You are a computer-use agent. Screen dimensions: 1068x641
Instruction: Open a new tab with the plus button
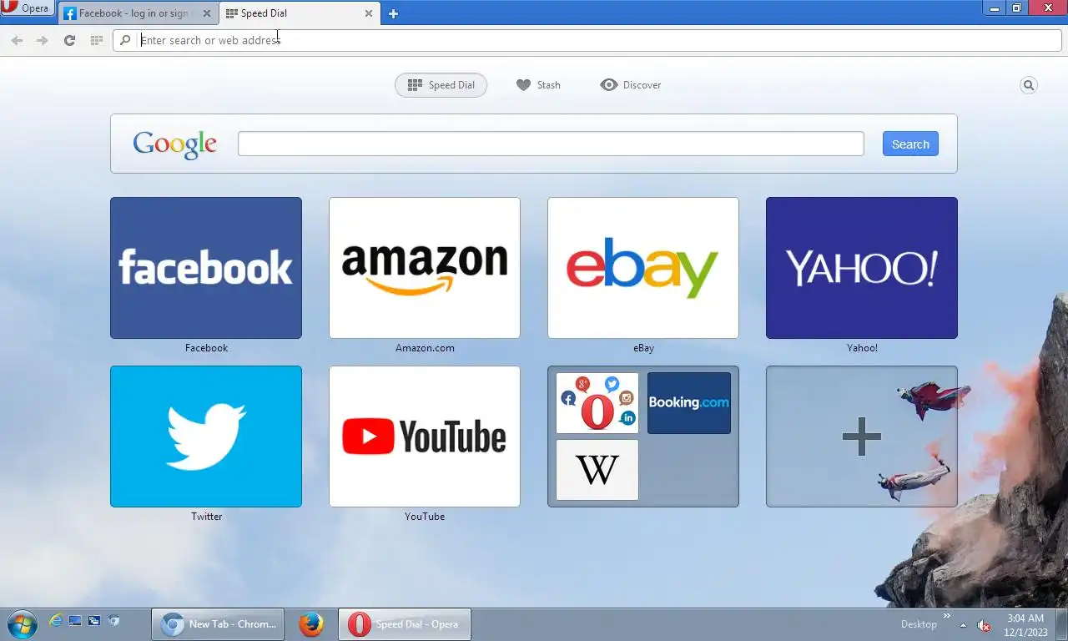pos(393,13)
